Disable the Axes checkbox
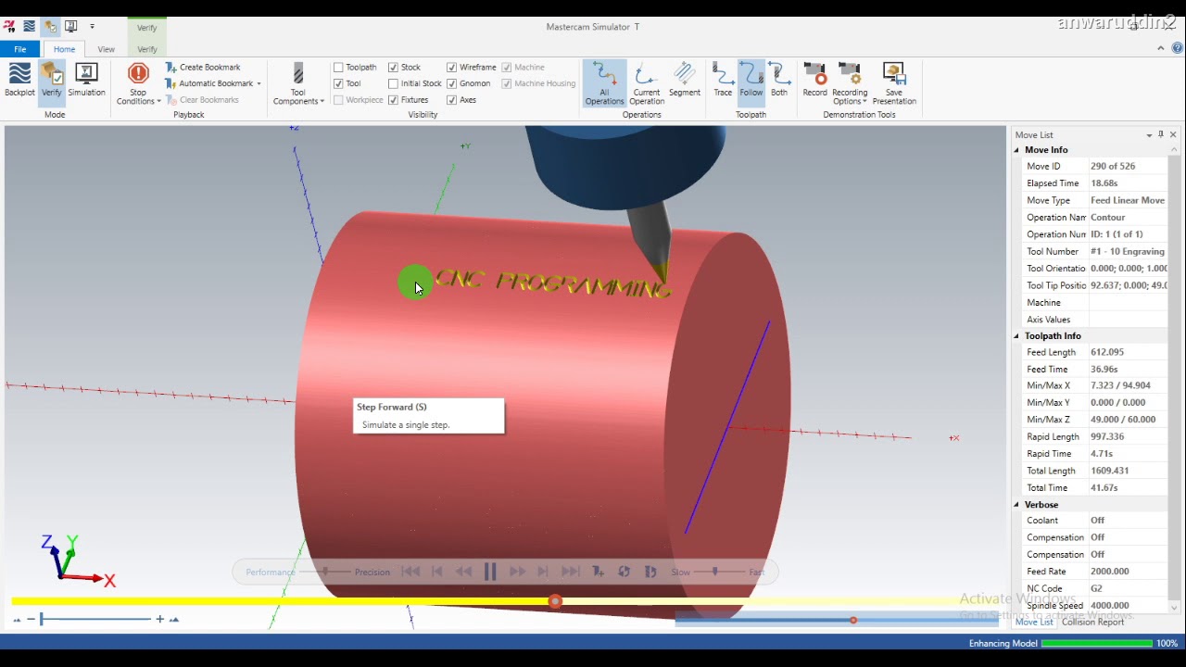Screen dimensions: 1186x667 pos(452,100)
